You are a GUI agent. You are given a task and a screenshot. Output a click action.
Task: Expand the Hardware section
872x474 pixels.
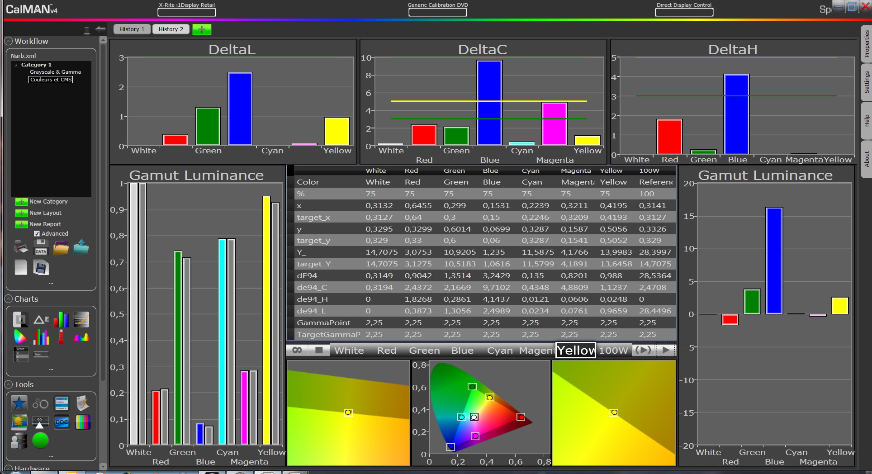click(x=9, y=469)
